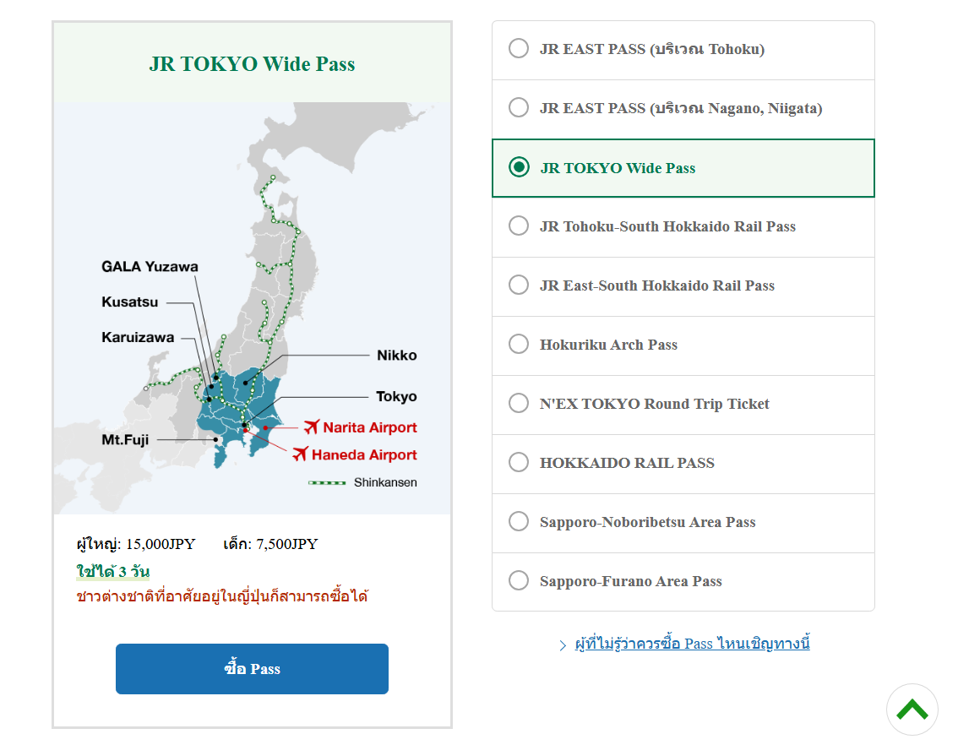Select N'EX TOKYO Round Trip Ticket
This screenshot has height=745, width=969.
click(519, 404)
